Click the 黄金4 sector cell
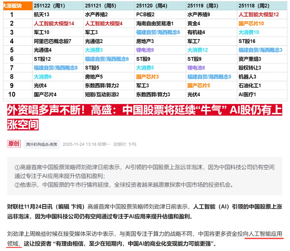 194,23
